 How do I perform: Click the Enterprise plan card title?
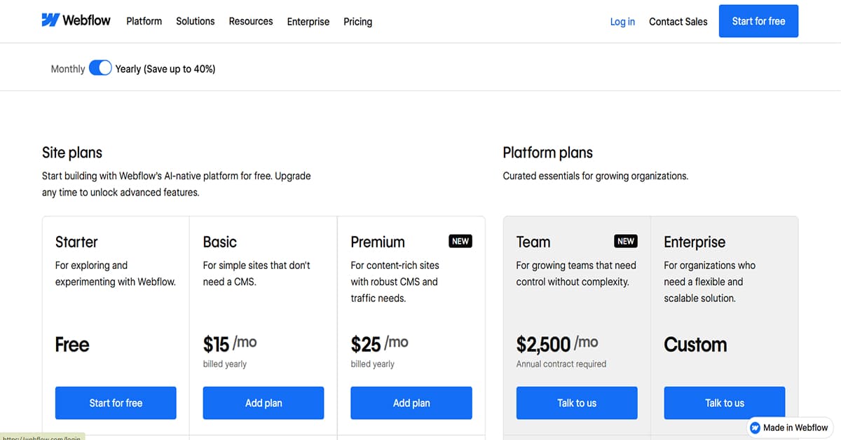coord(695,242)
